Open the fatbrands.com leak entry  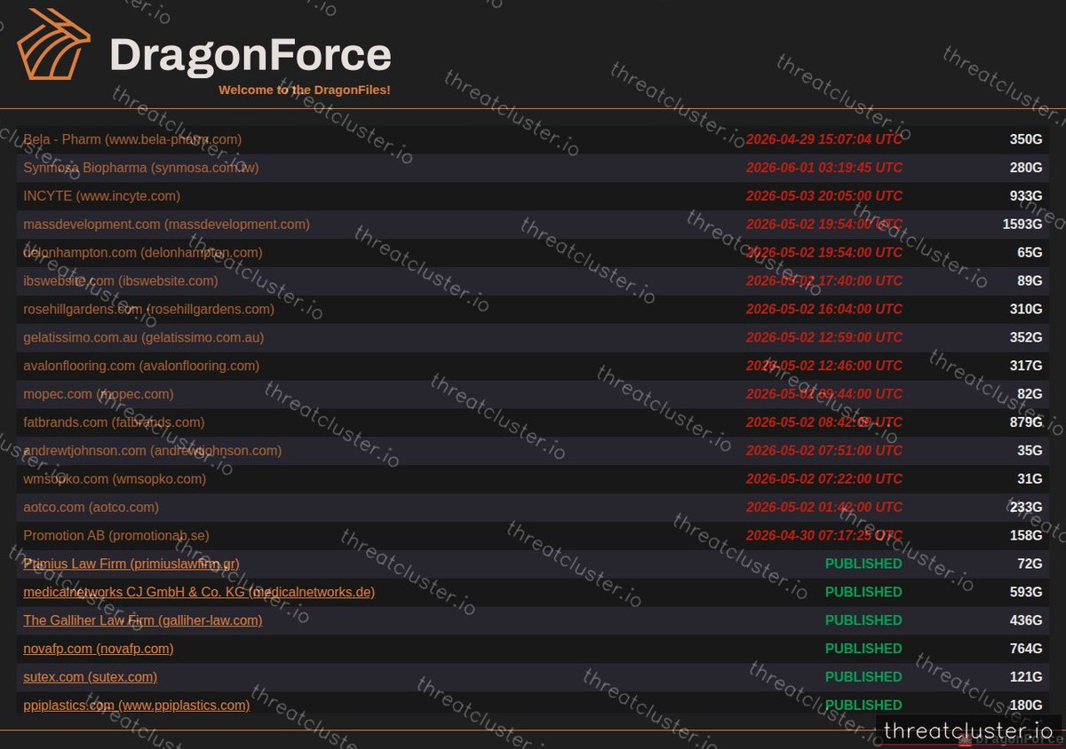coord(113,422)
